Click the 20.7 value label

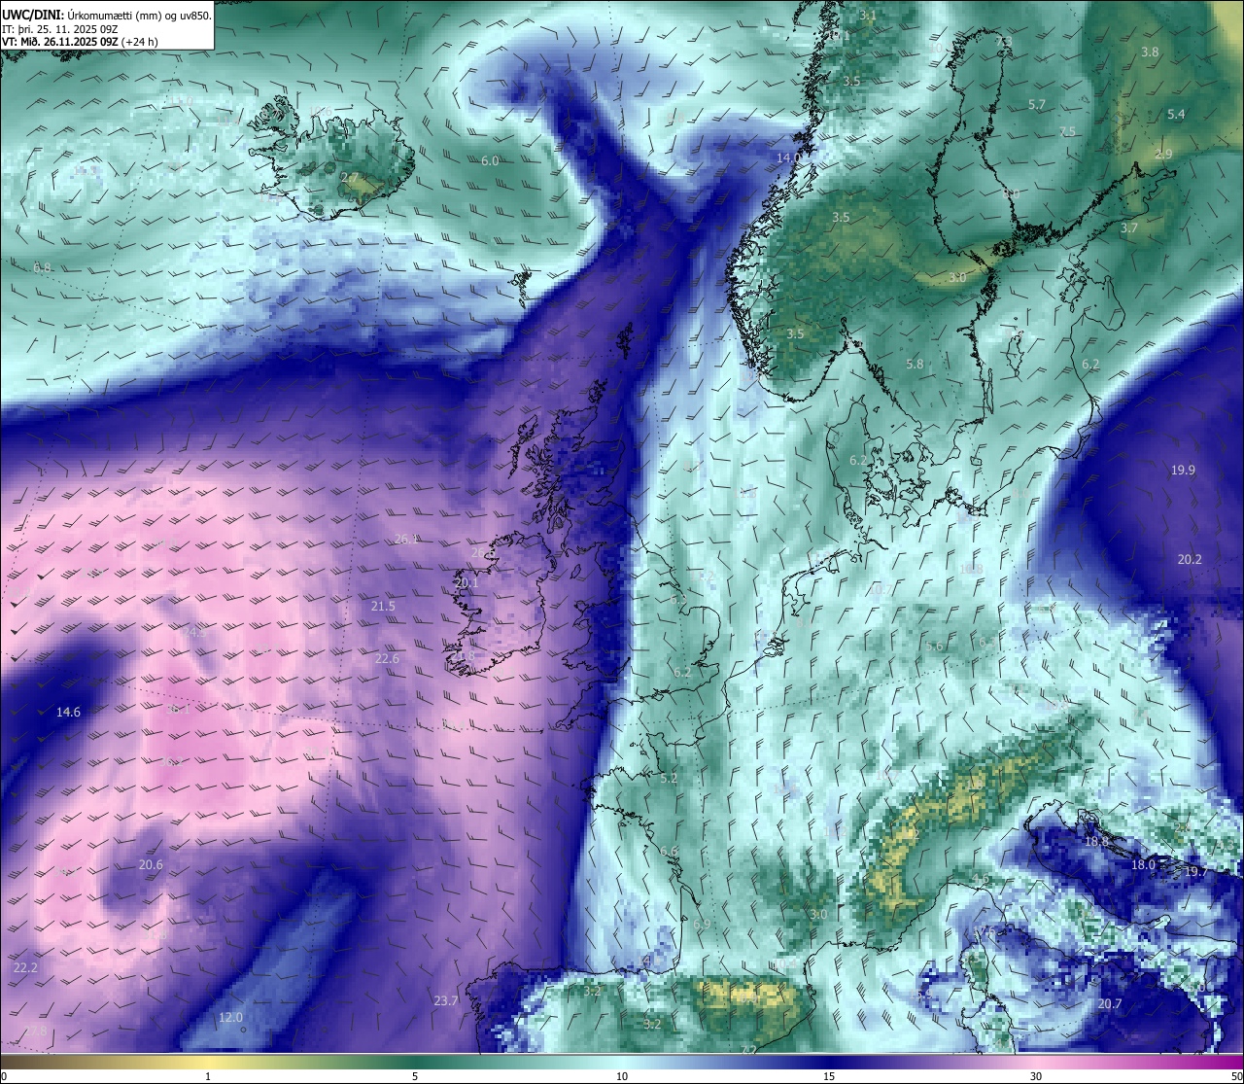coord(1110,1004)
